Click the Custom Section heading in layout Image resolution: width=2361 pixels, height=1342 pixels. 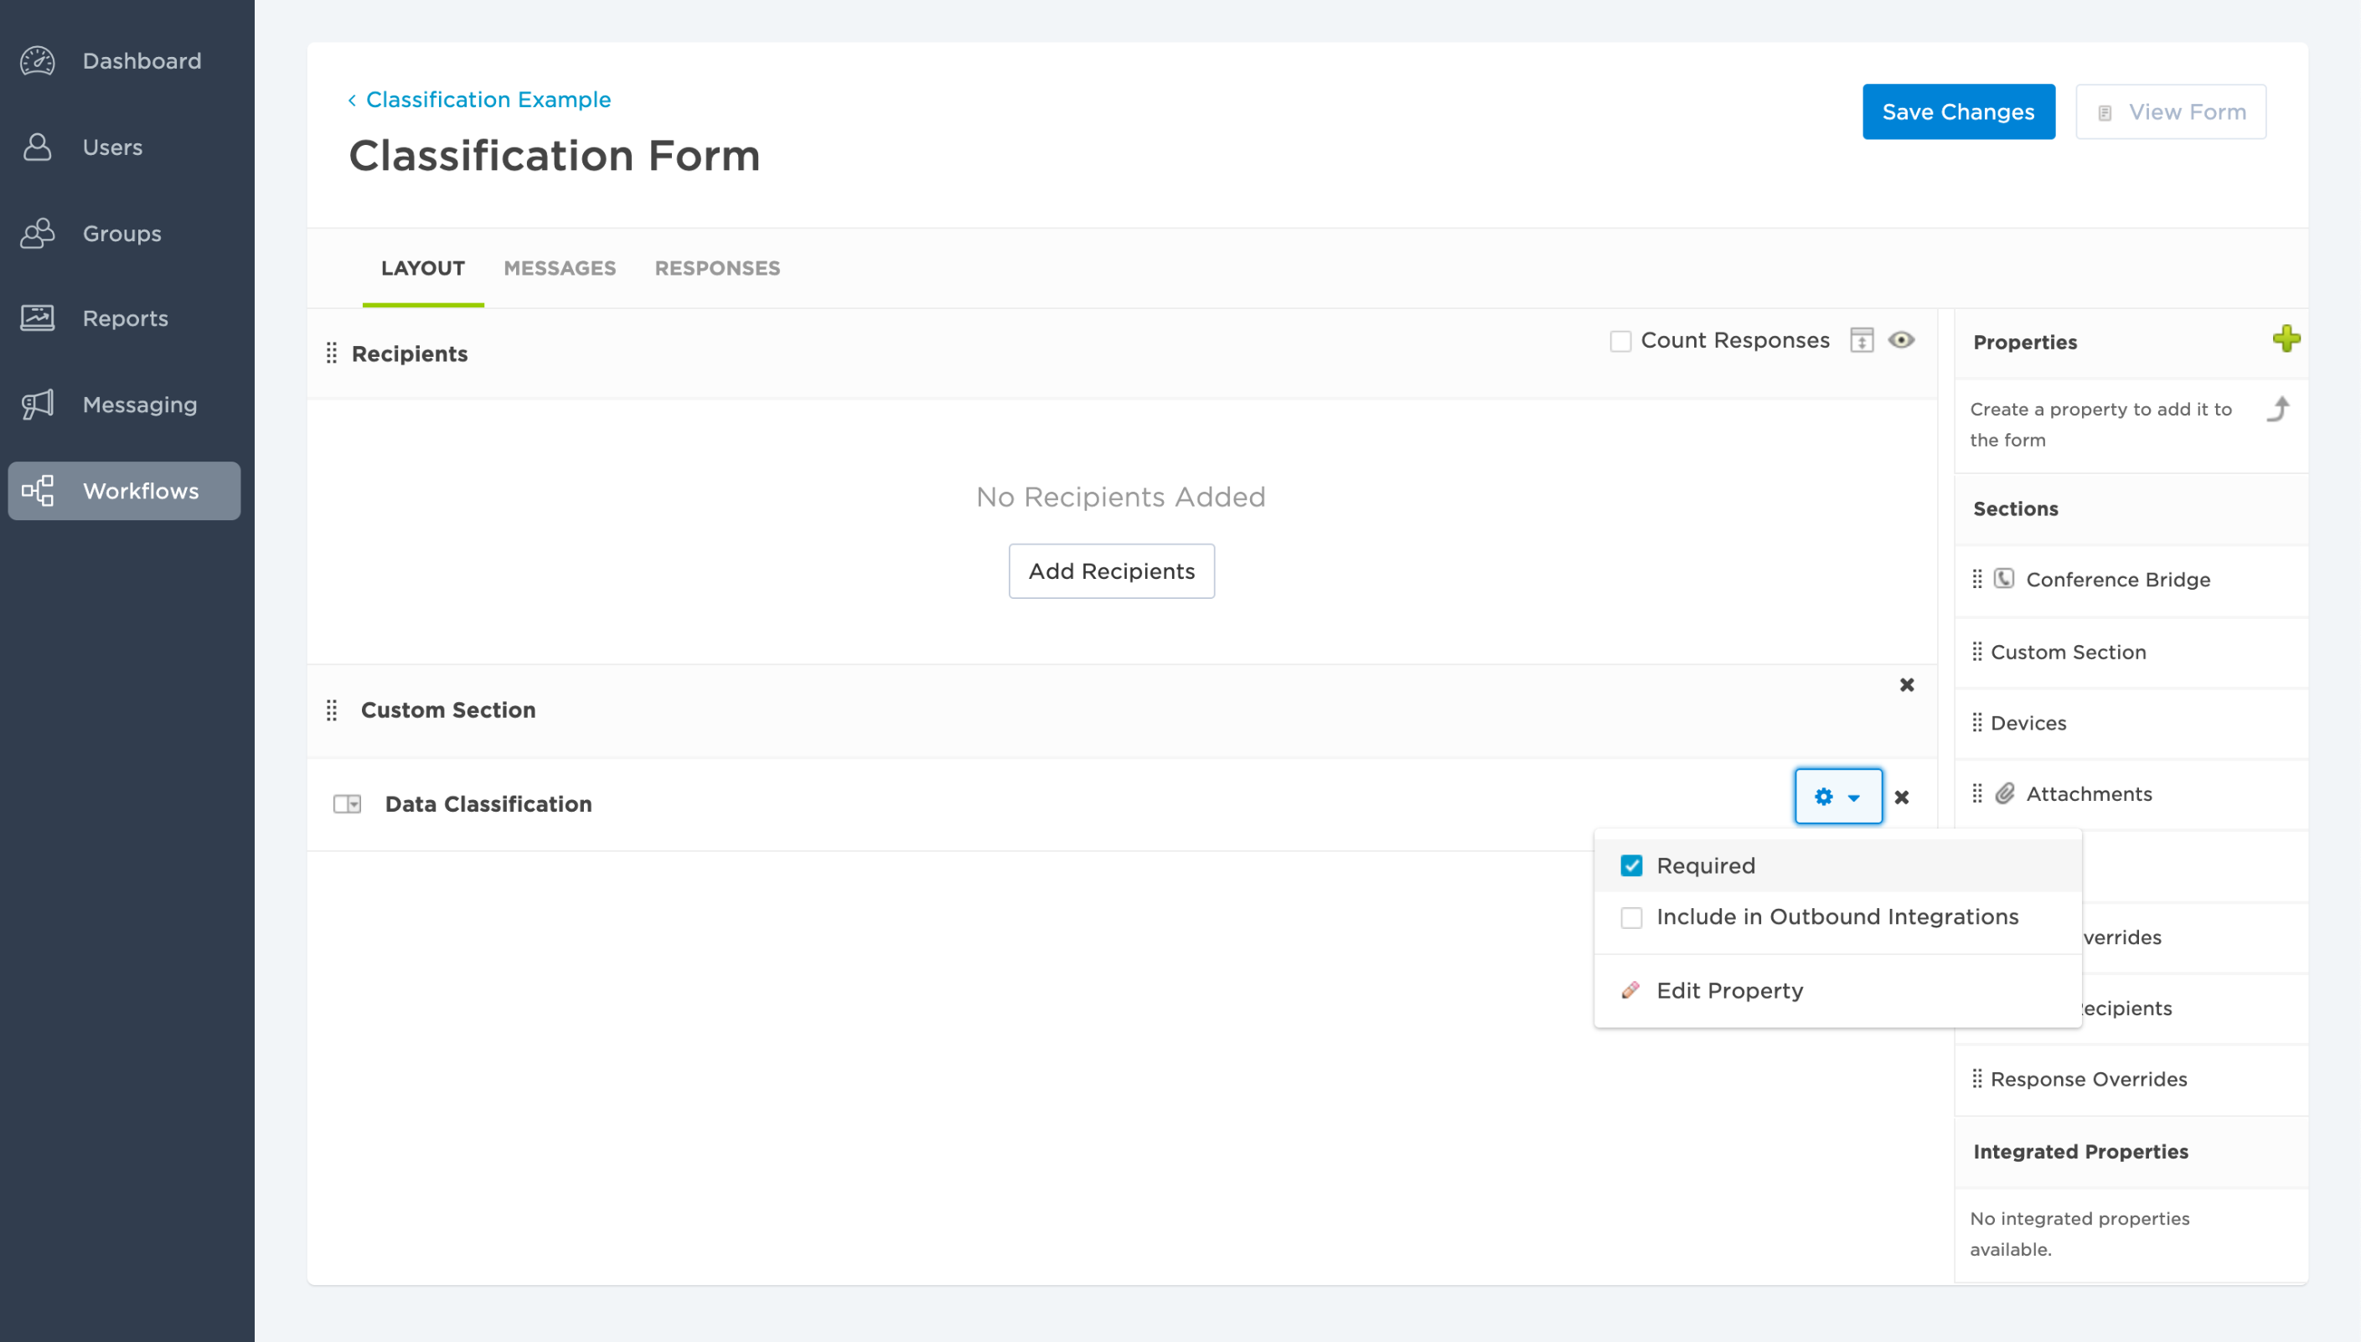[448, 710]
